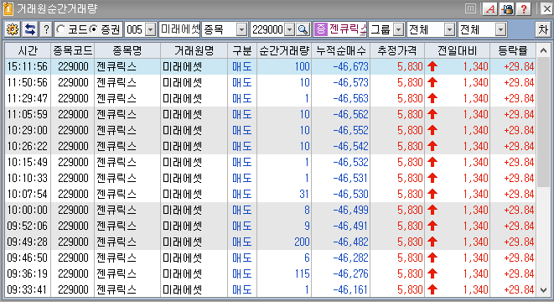
Task: Open the second 전체 dropdown at right
Action: tap(500, 29)
